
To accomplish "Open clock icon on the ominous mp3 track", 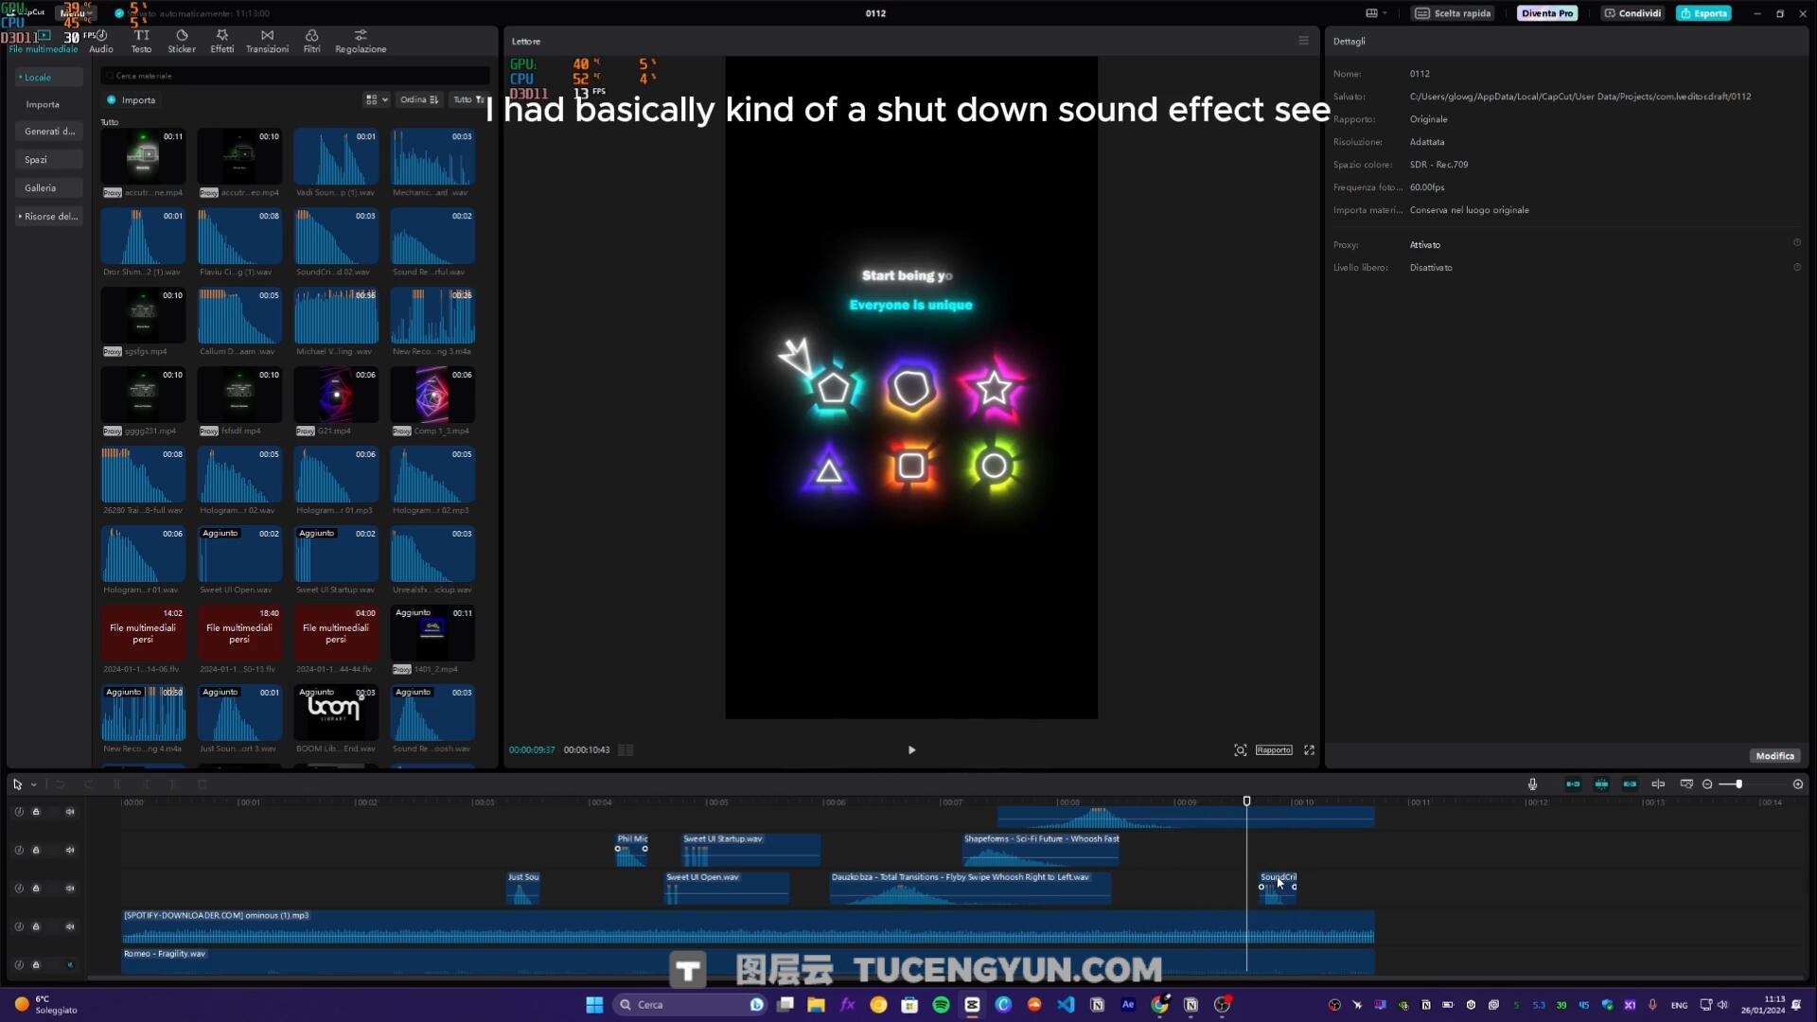I will (19, 926).
